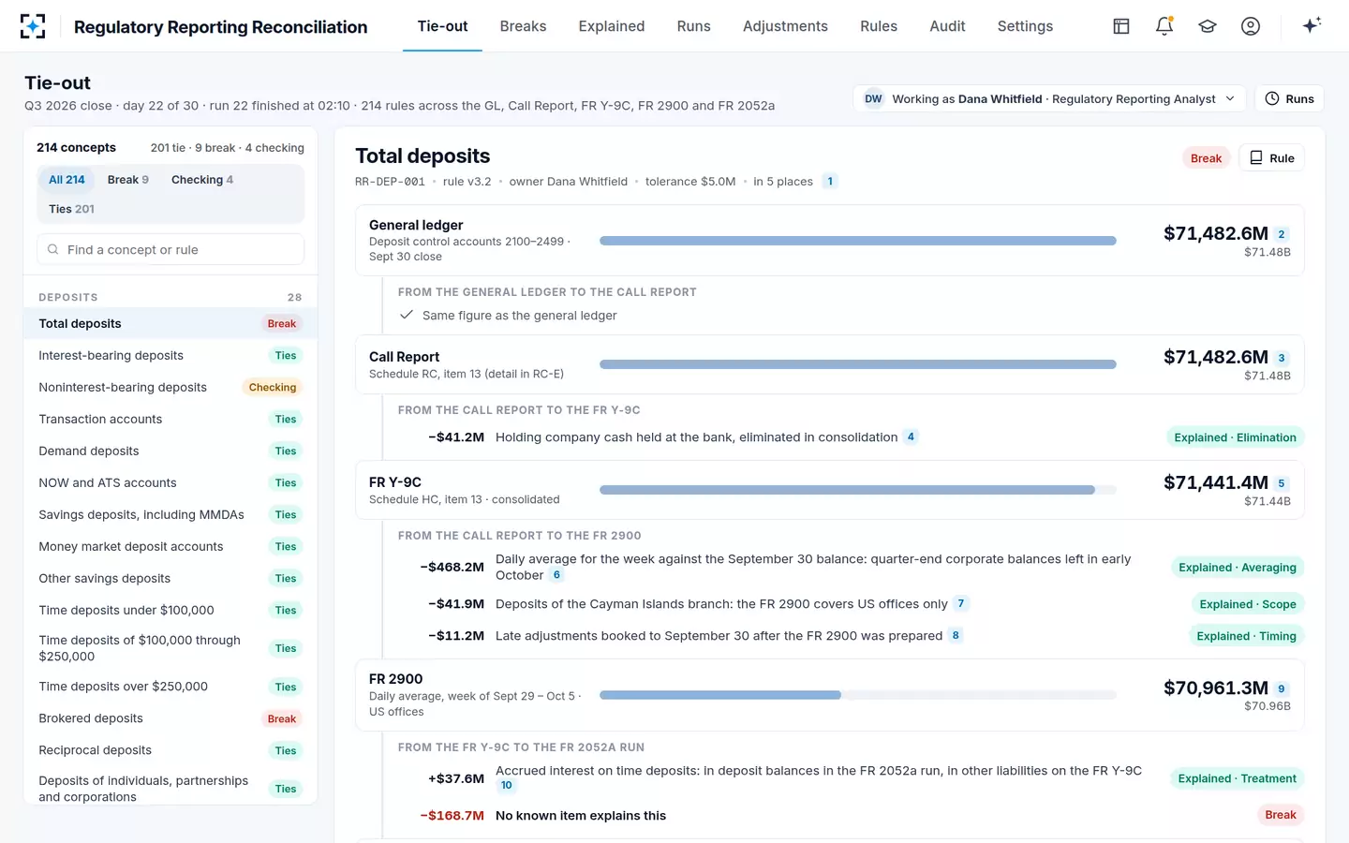
Task: Open footnote 8 on late adjustments line
Action: pos(956,635)
